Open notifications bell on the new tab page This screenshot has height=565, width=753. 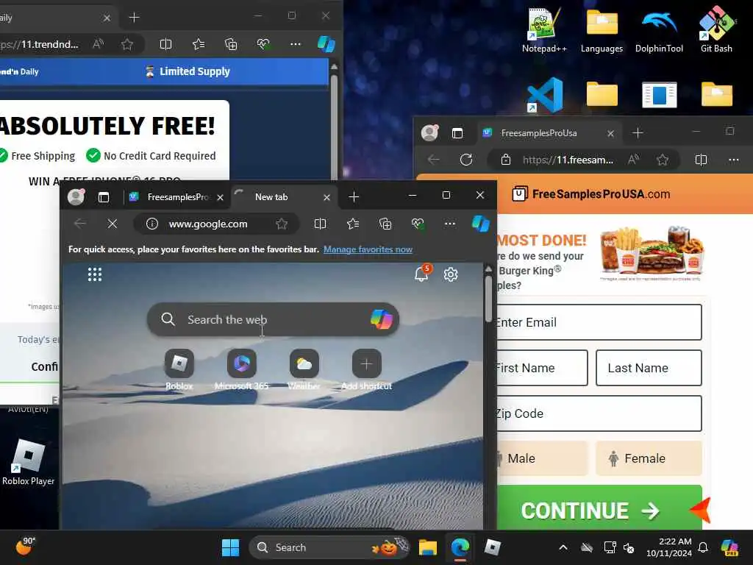[421, 274]
